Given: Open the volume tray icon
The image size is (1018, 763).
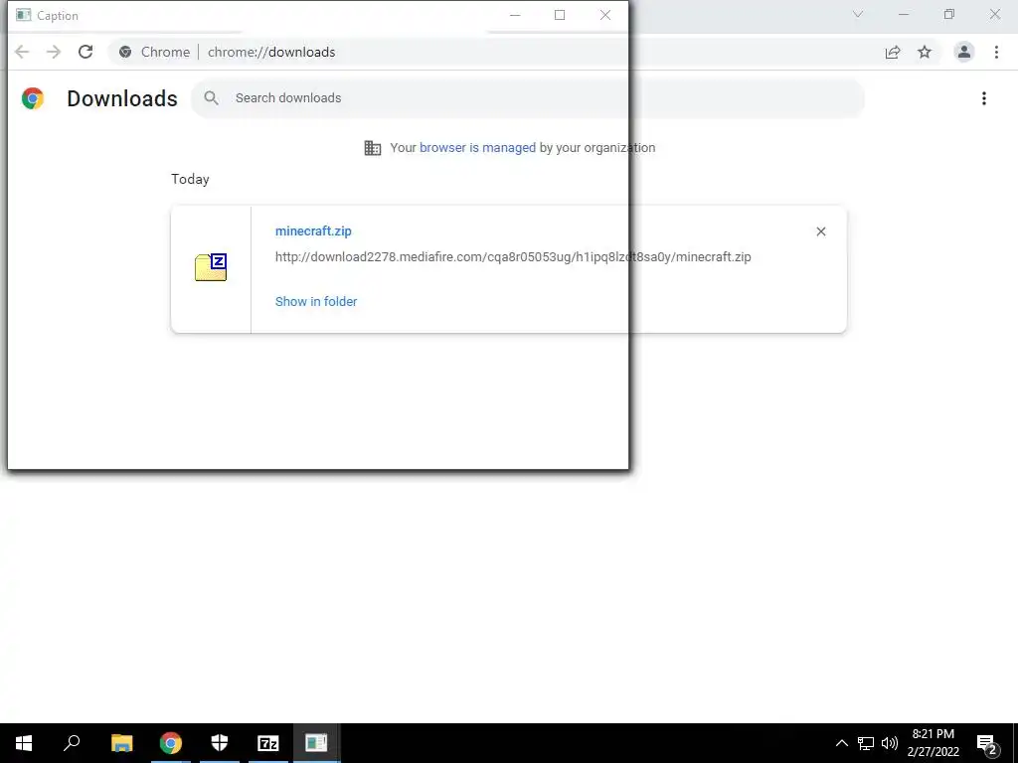Looking at the screenshot, I should (890, 743).
